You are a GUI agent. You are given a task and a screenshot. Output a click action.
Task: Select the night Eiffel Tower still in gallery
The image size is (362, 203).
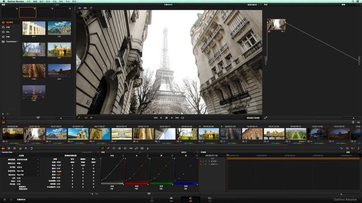coord(34,92)
